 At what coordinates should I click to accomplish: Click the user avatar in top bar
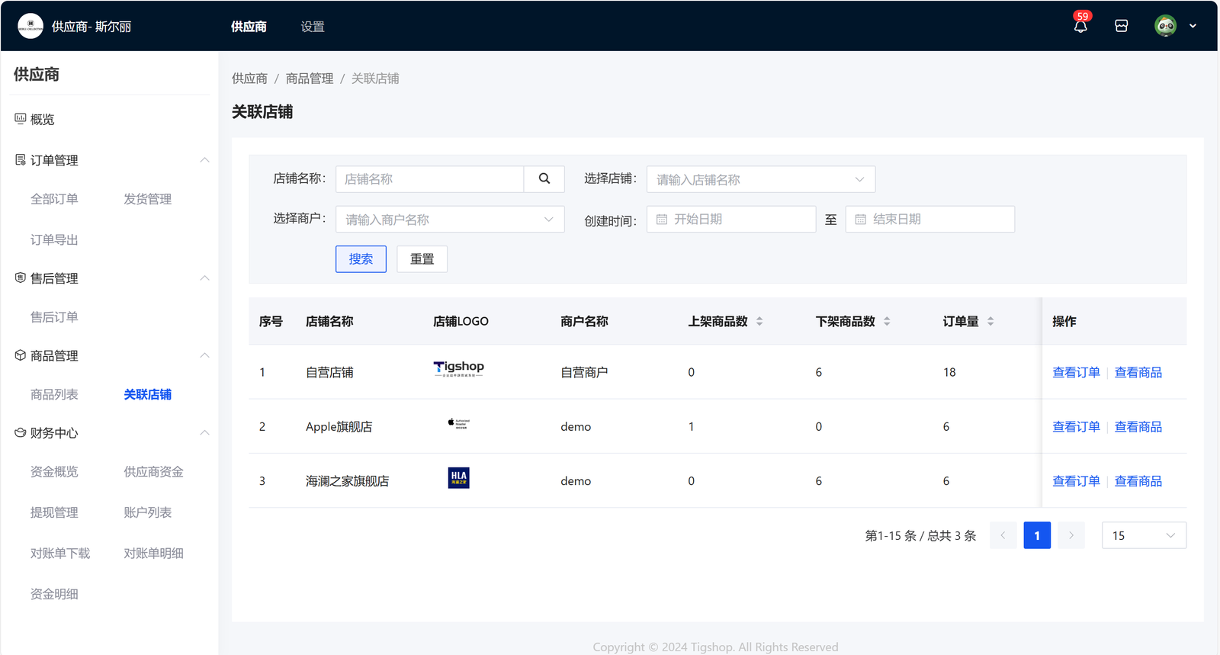tap(1165, 26)
